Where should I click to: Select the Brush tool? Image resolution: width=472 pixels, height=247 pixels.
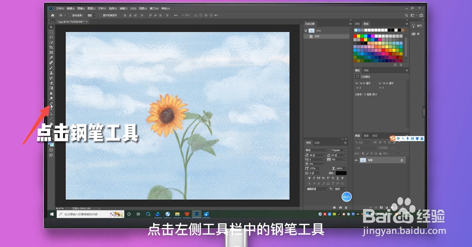51,68
